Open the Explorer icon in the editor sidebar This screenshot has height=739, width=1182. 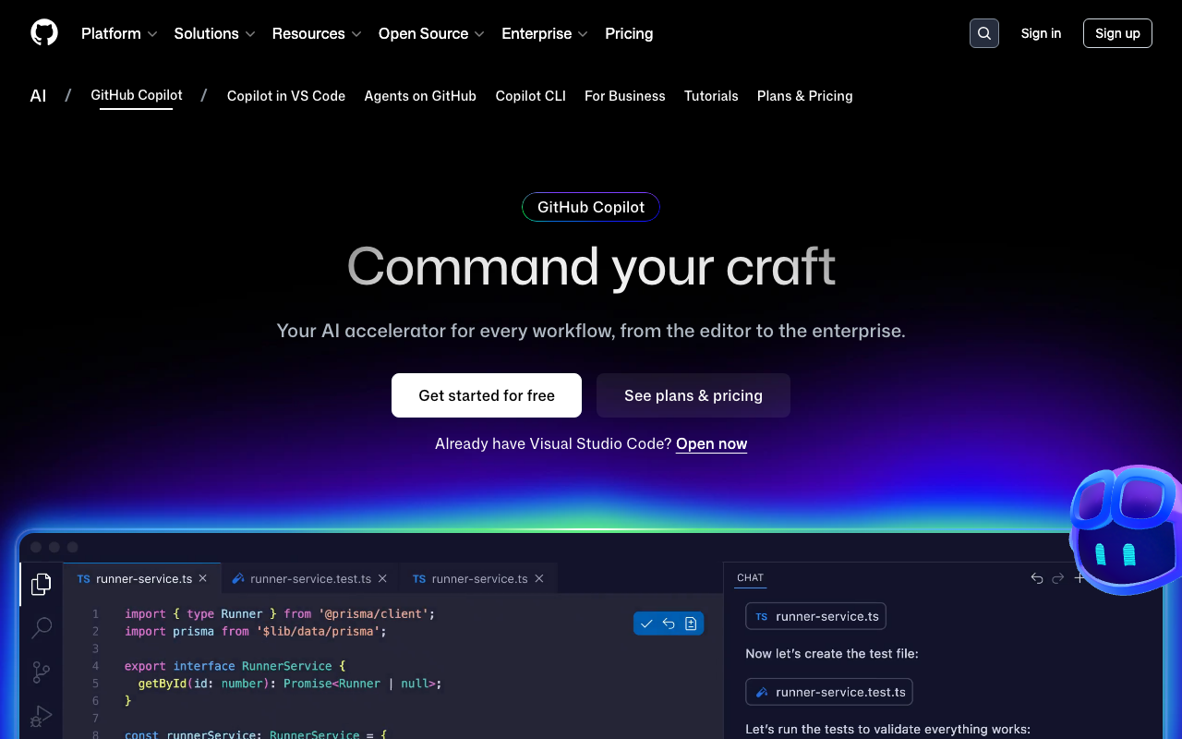pyautogui.click(x=41, y=584)
